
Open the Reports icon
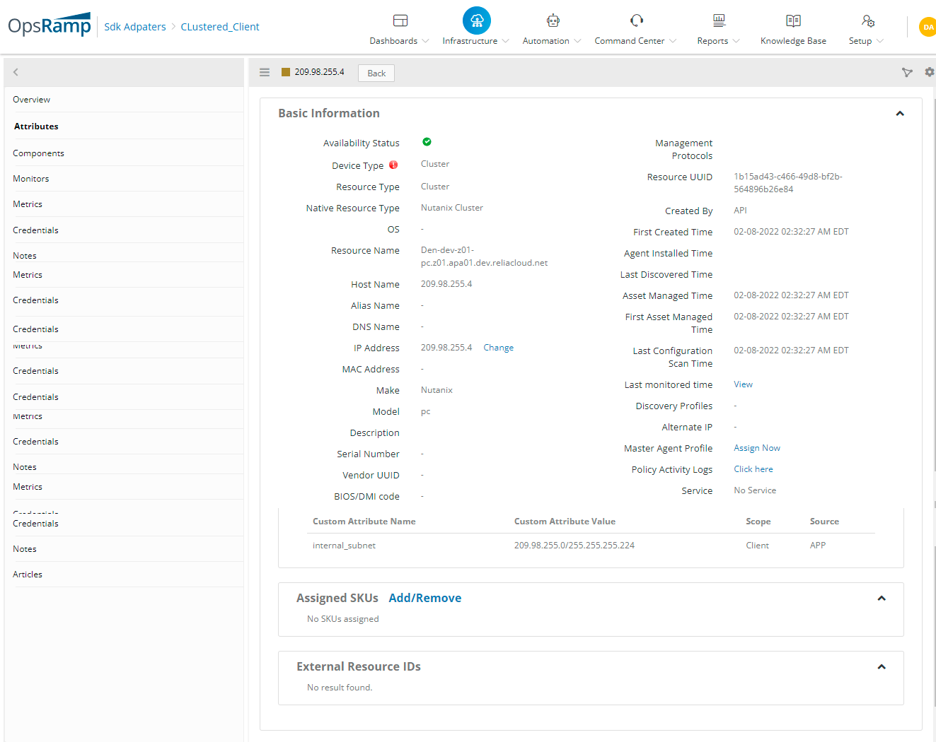coord(717,20)
